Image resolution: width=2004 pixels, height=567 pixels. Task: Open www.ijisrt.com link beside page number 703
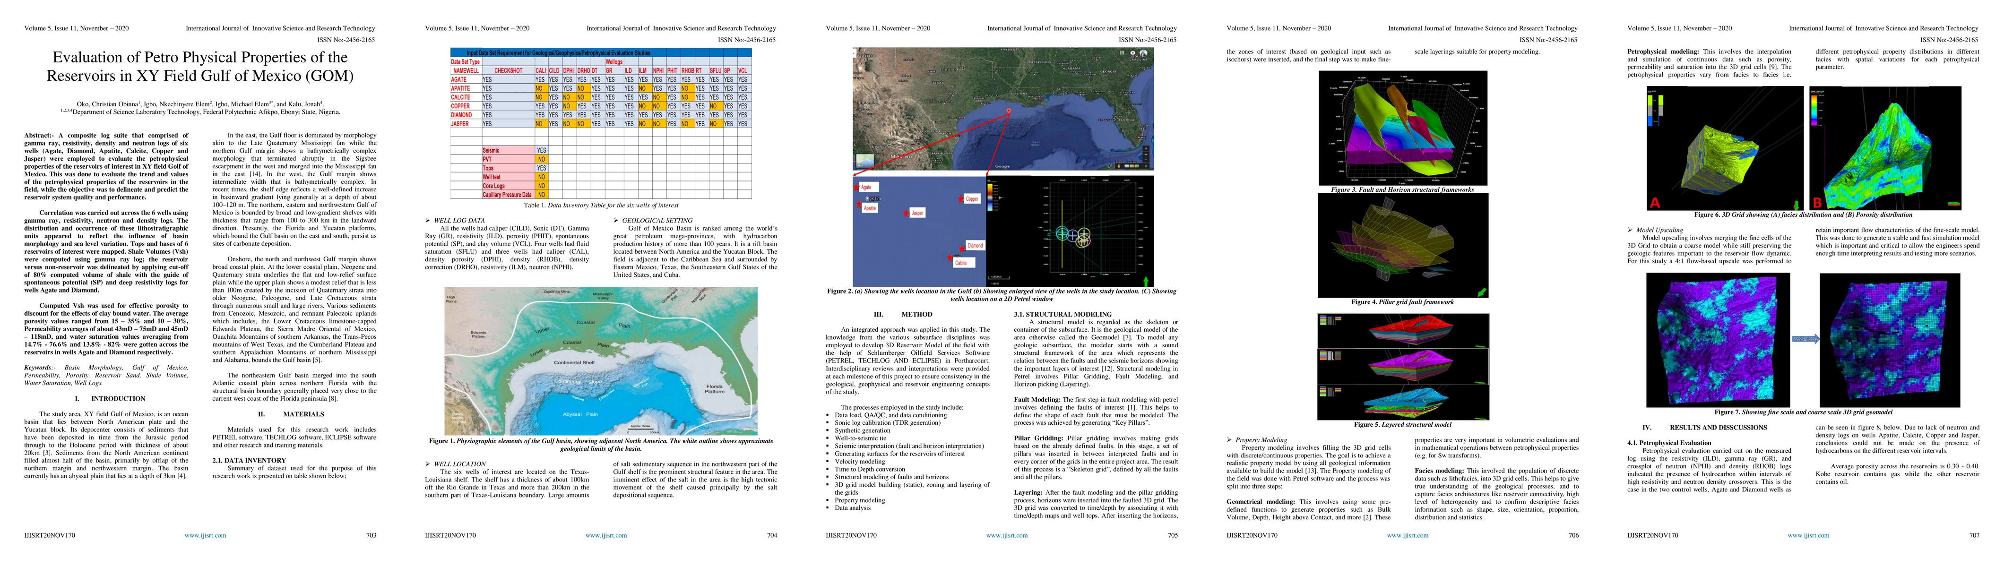206,535
